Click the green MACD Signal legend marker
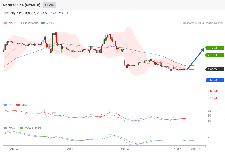 (x=21, y=128)
